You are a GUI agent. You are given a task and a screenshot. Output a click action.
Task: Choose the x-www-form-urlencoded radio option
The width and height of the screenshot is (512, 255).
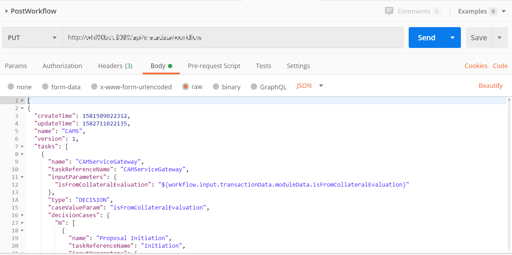[x=94, y=87]
